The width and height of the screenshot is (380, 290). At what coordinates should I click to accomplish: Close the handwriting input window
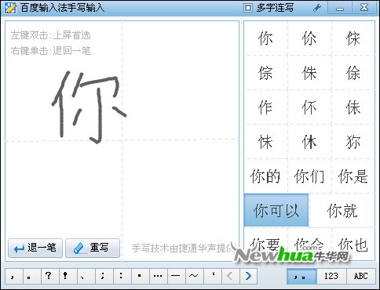pyautogui.click(x=364, y=8)
